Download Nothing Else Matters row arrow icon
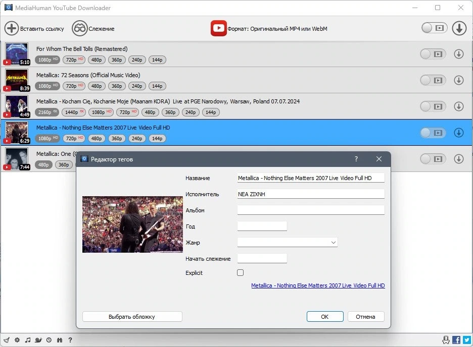 click(x=458, y=133)
